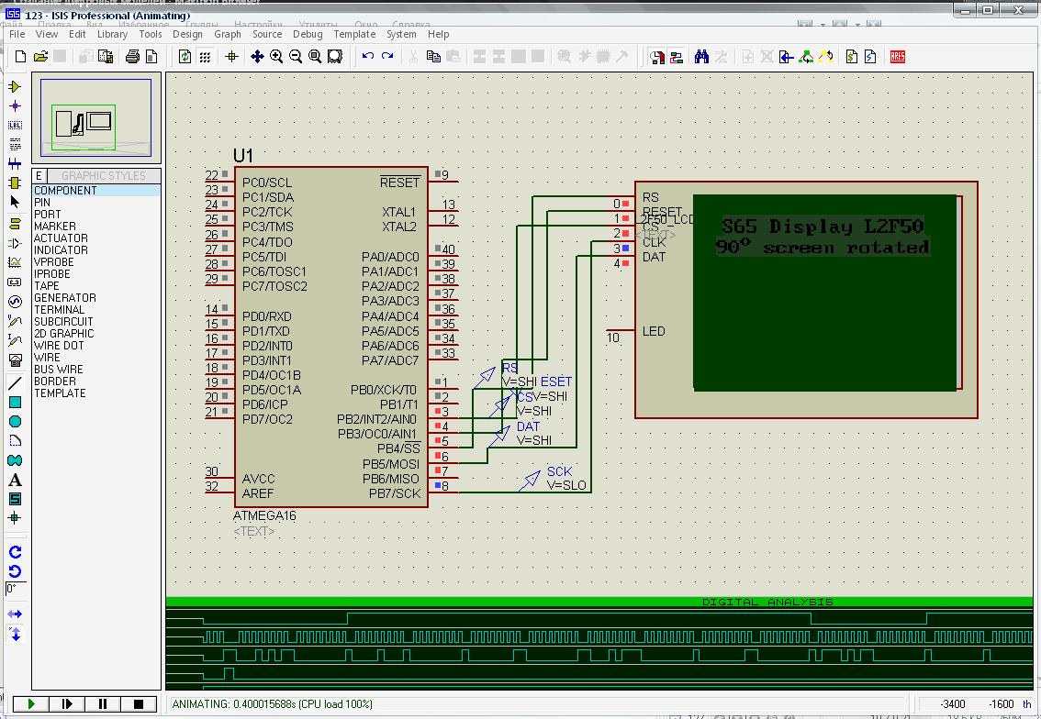
Task: Select WIRE DOT in graphic styles list
Action: click(96, 346)
